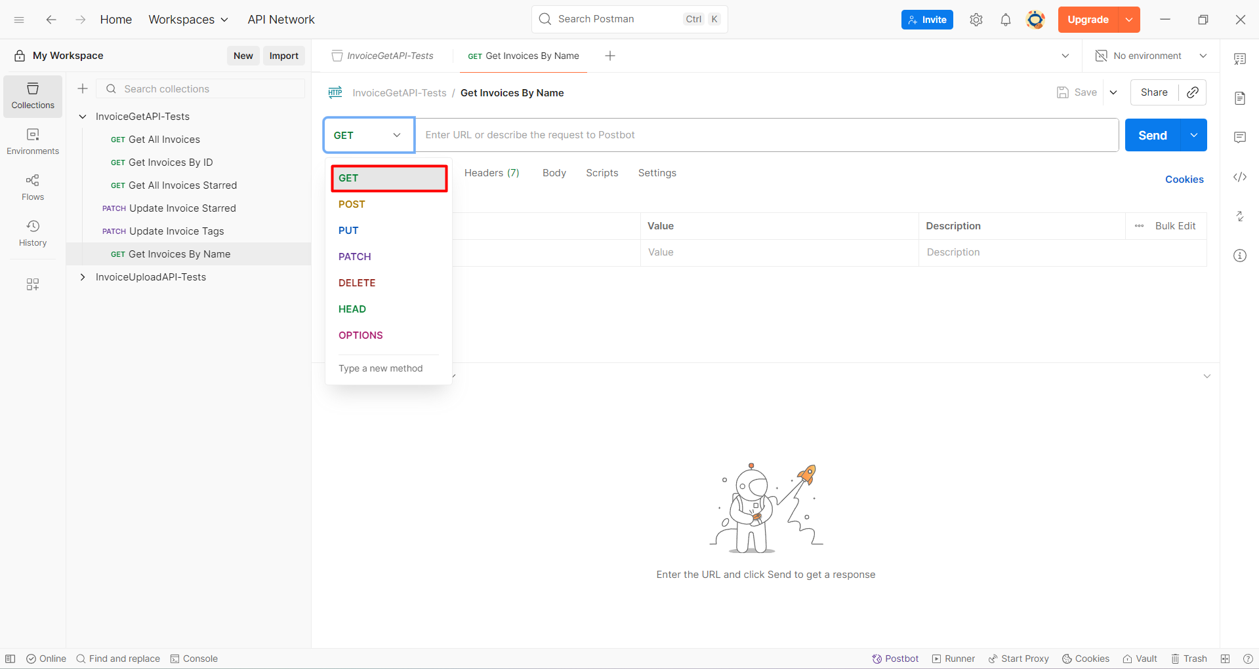Viewport: 1259px width, 669px height.
Task: Open the Cookies manager in status bar
Action: click(1085, 659)
